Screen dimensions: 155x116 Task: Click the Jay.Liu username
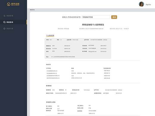(148, 4)
